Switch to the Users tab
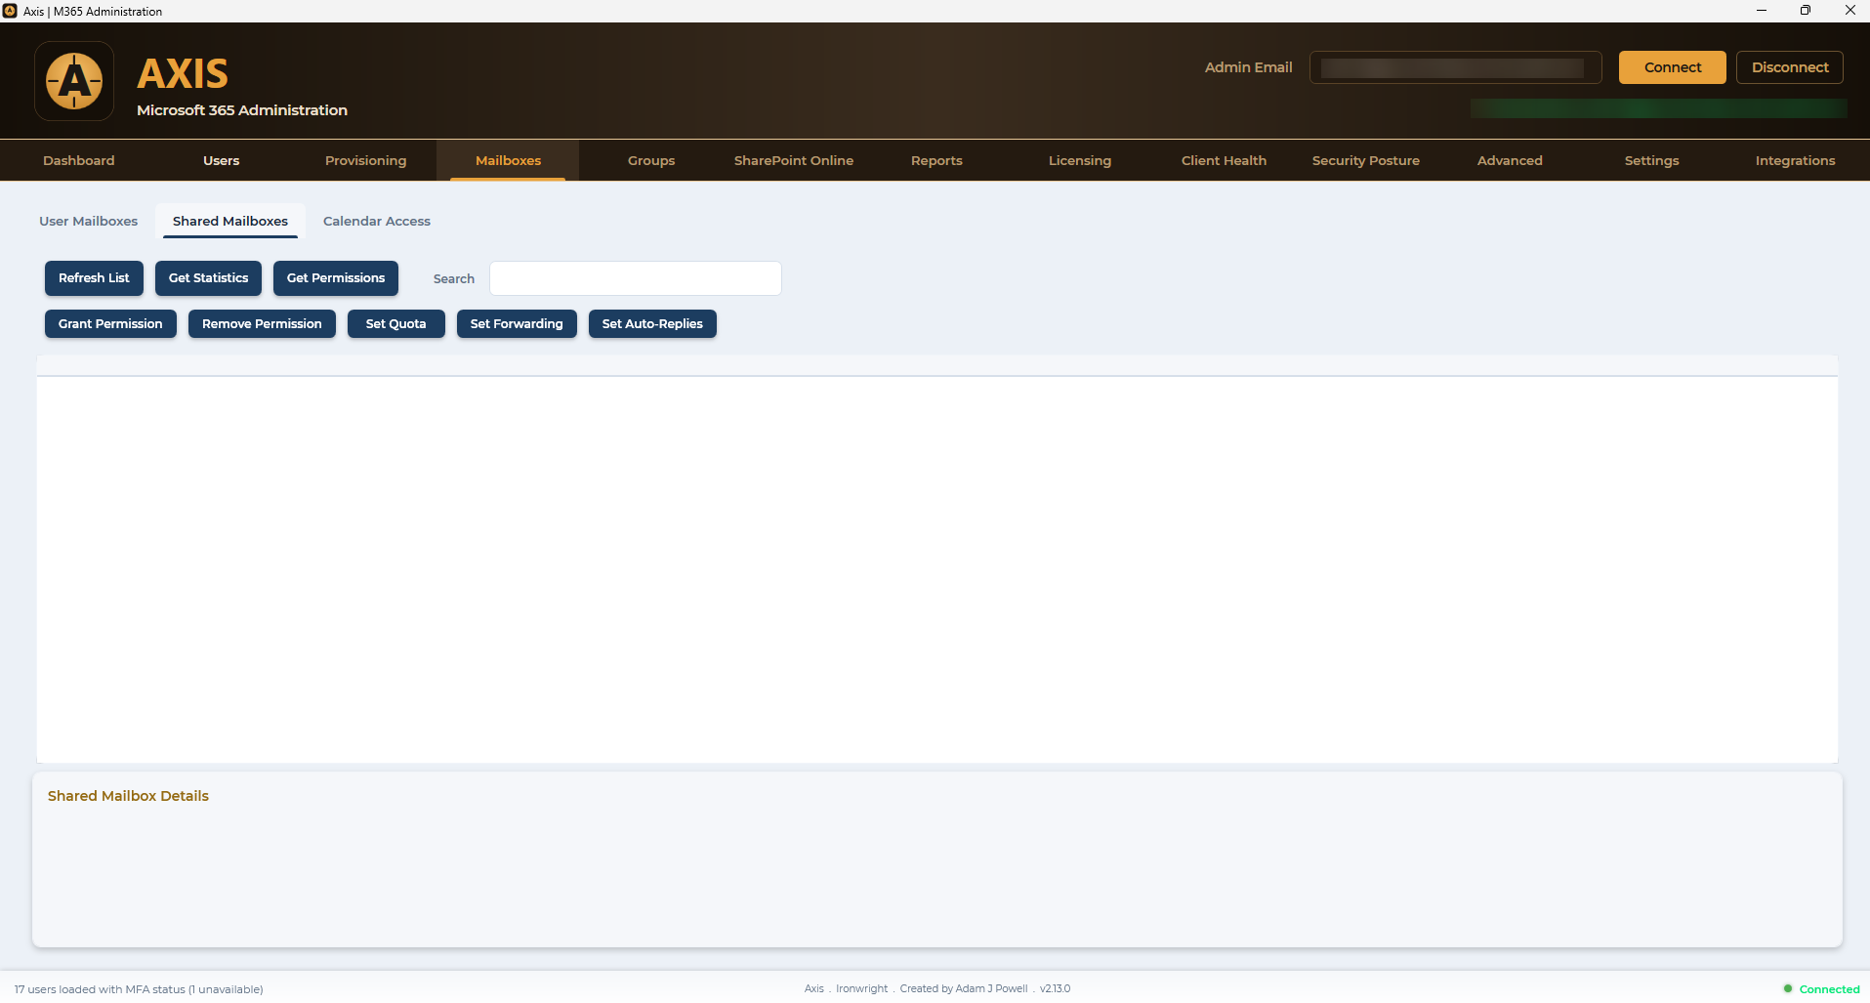Screen dimensions: 1870x1003 [x=222, y=160]
